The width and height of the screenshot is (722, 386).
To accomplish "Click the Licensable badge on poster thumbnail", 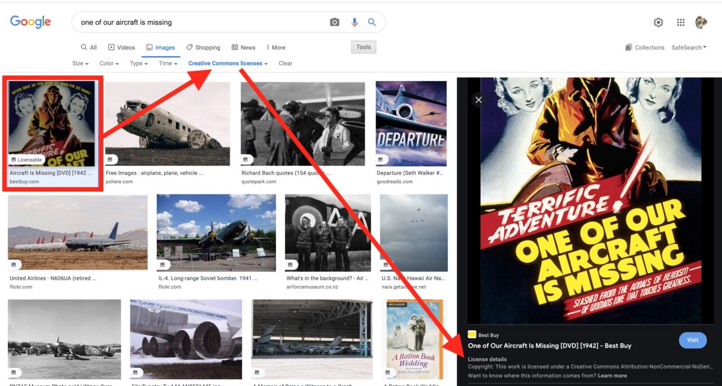I will 27,159.
